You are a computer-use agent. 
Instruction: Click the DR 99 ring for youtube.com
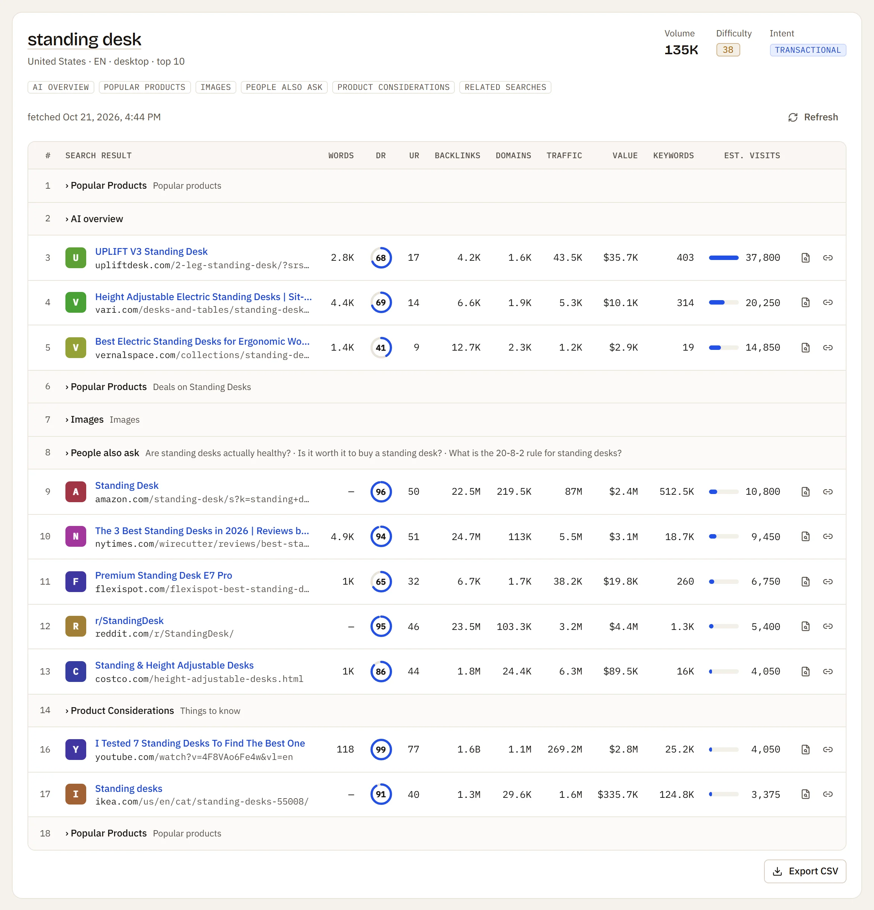(x=381, y=750)
